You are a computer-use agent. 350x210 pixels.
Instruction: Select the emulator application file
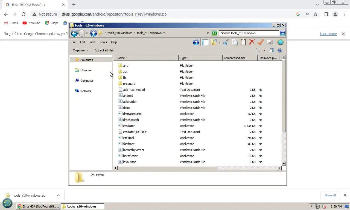126,126
